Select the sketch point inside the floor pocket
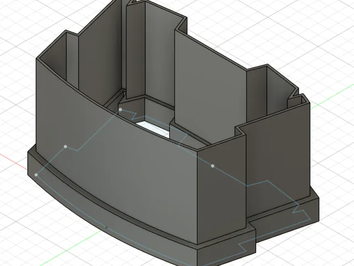The width and height of the screenshot is (354, 266). click(121, 110)
